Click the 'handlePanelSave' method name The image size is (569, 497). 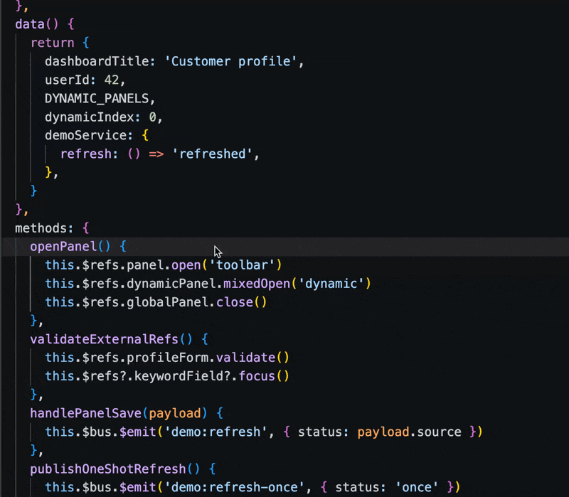[x=85, y=413]
